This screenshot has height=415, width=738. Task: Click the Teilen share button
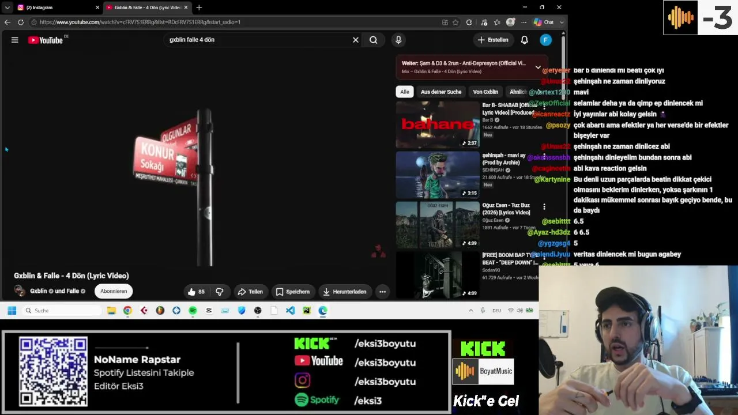pyautogui.click(x=250, y=292)
